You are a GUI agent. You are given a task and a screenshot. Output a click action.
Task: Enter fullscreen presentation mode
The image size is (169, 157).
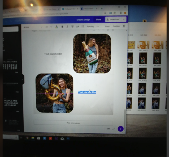(114, 129)
